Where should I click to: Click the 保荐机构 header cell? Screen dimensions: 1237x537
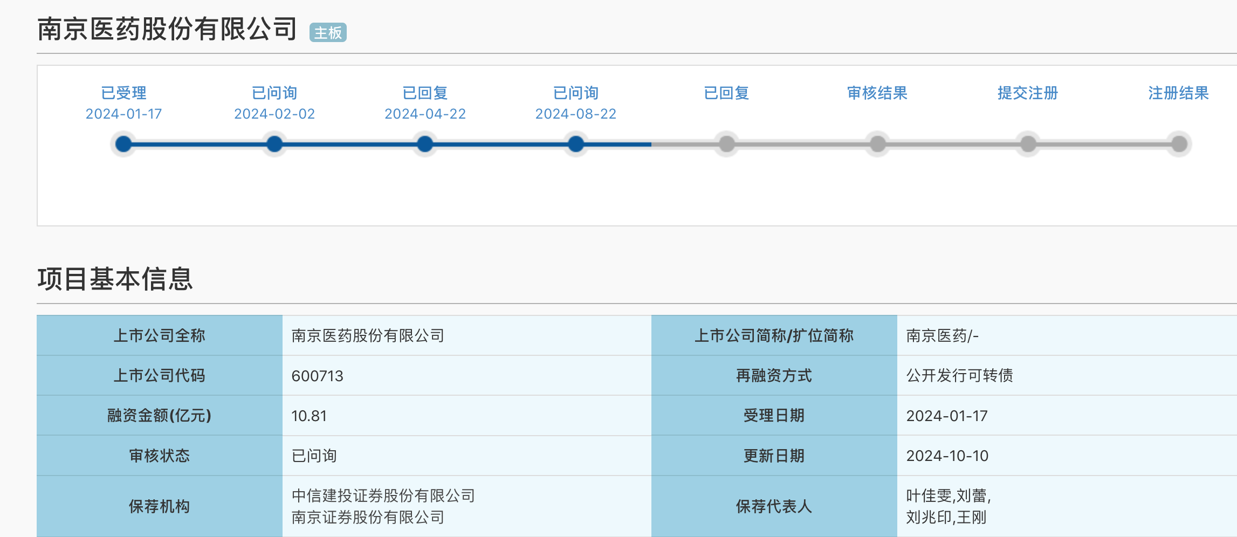pos(160,506)
